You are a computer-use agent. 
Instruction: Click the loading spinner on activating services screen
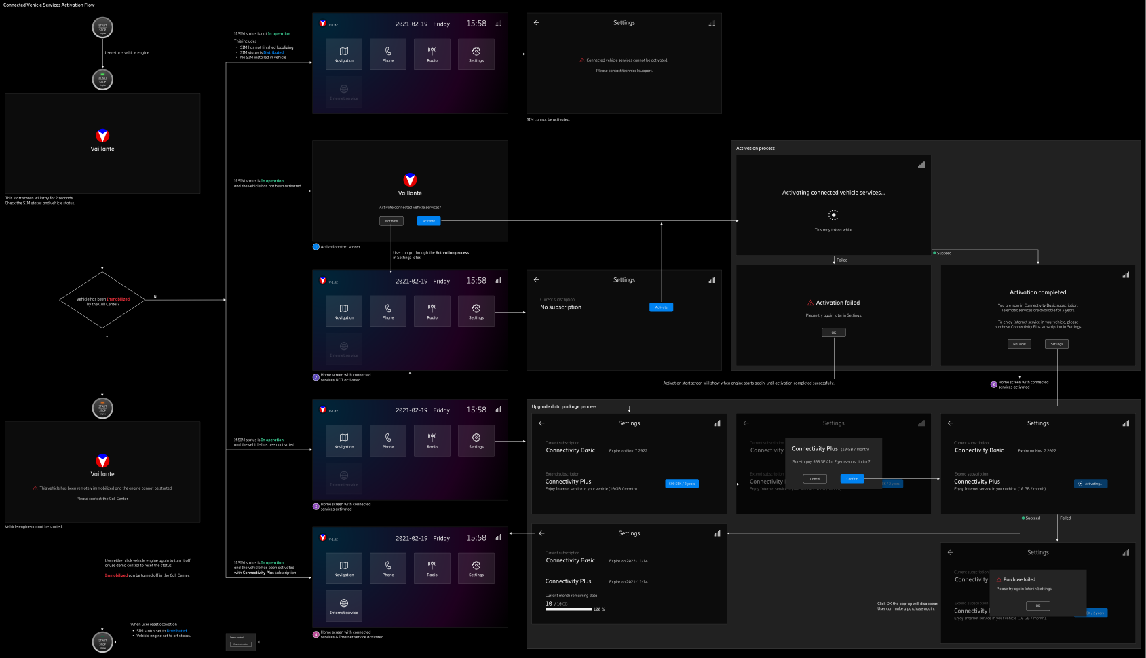pos(833,215)
